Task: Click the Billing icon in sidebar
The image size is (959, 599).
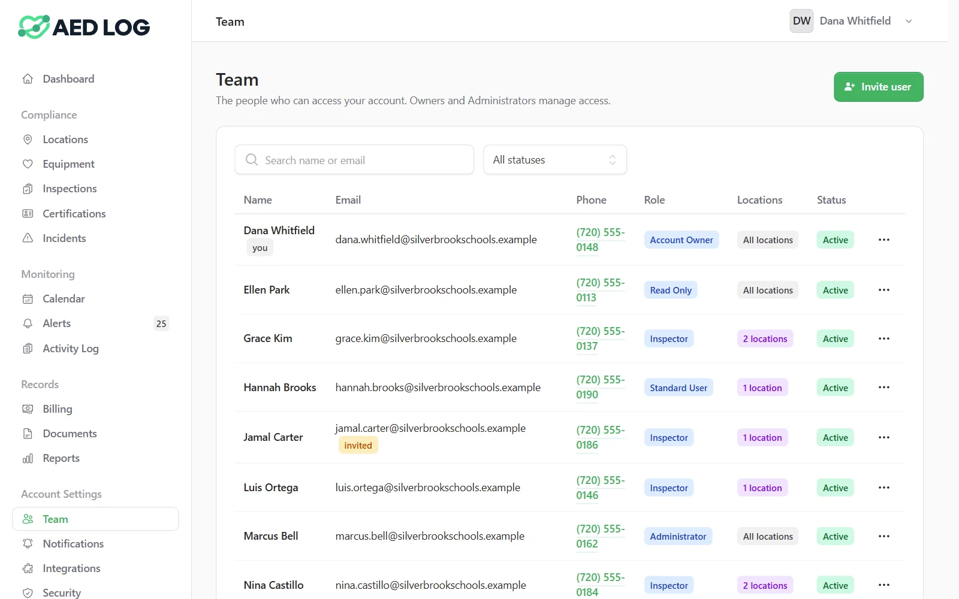Action: pos(28,409)
